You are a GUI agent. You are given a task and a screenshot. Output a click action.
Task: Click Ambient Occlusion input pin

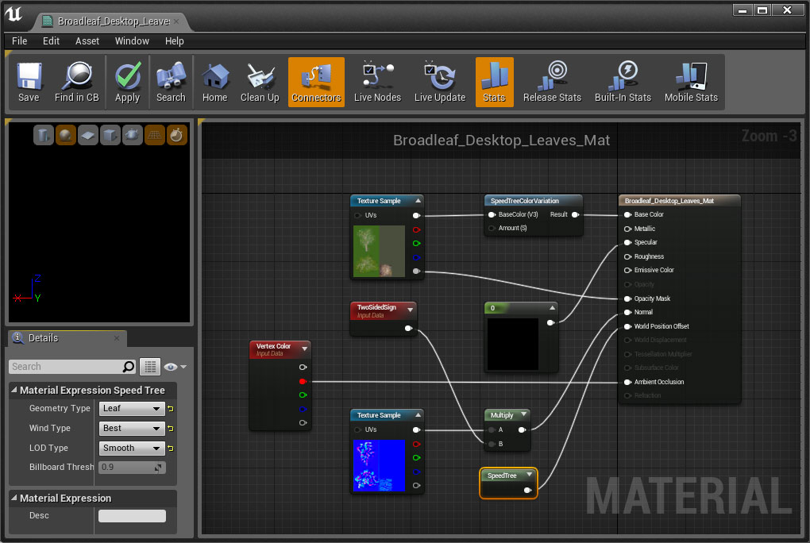[627, 383]
